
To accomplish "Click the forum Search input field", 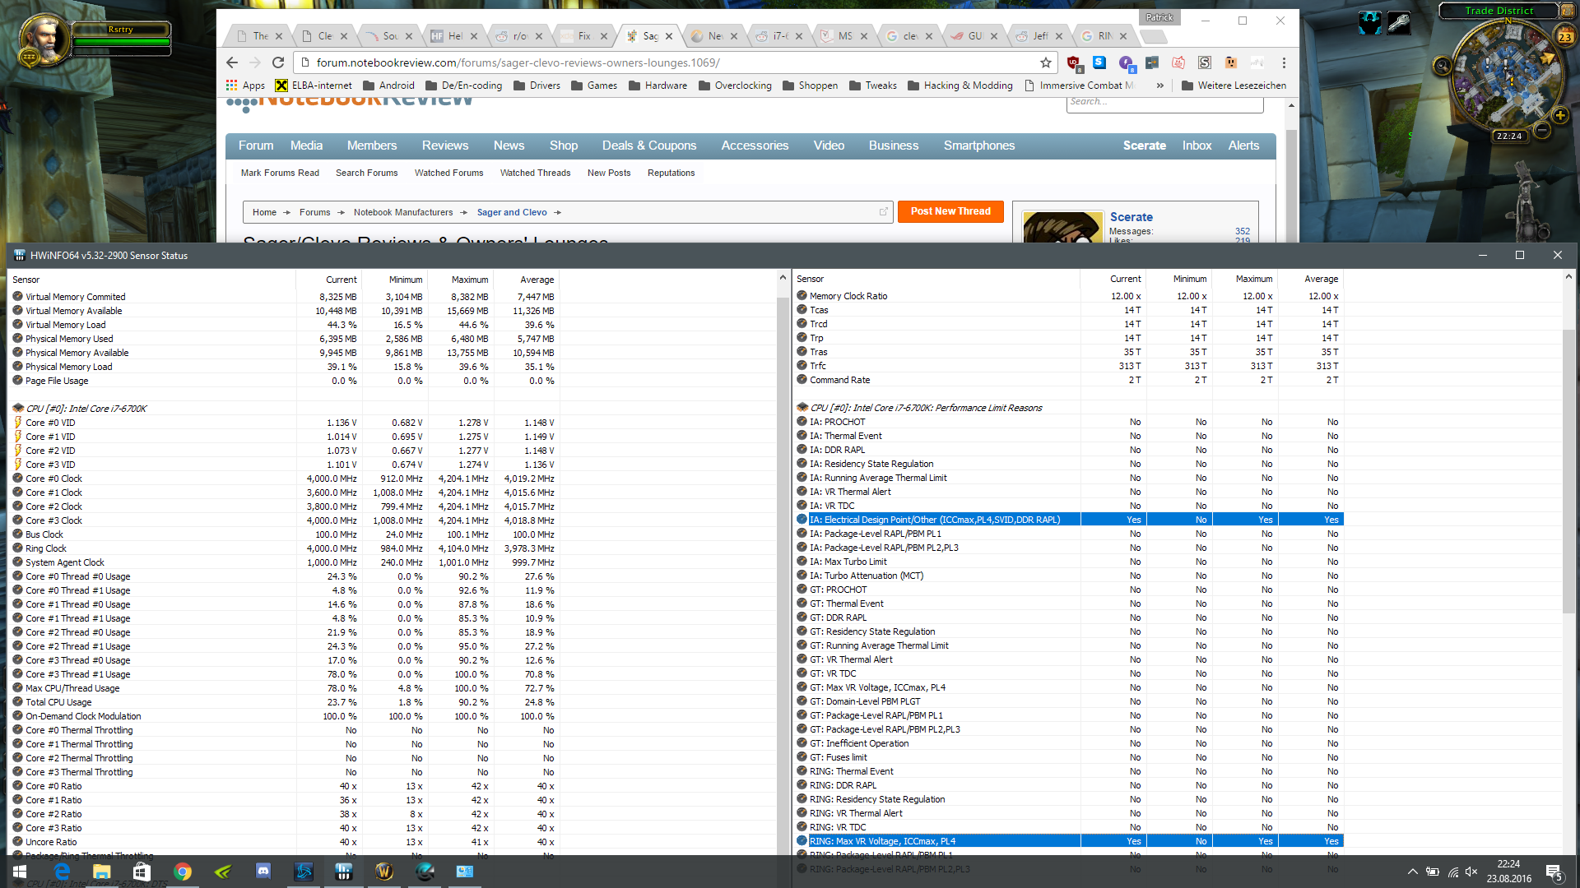I will pyautogui.click(x=1164, y=103).
